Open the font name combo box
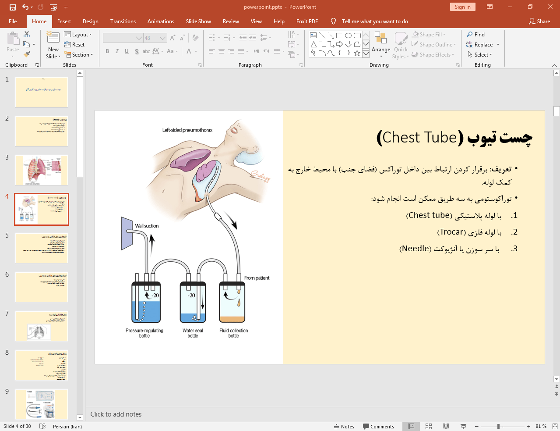Viewport: 560px width, 431px height. pos(123,38)
